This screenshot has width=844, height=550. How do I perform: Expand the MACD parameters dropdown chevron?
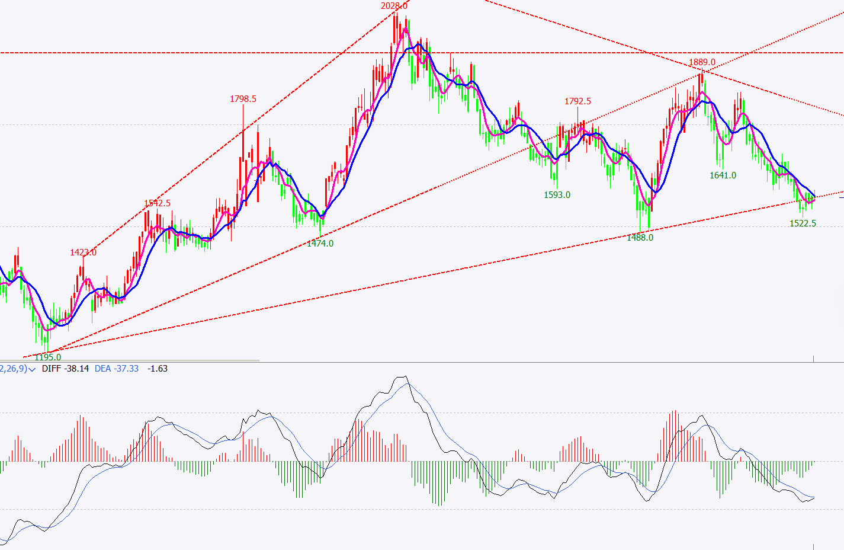click(32, 369)
